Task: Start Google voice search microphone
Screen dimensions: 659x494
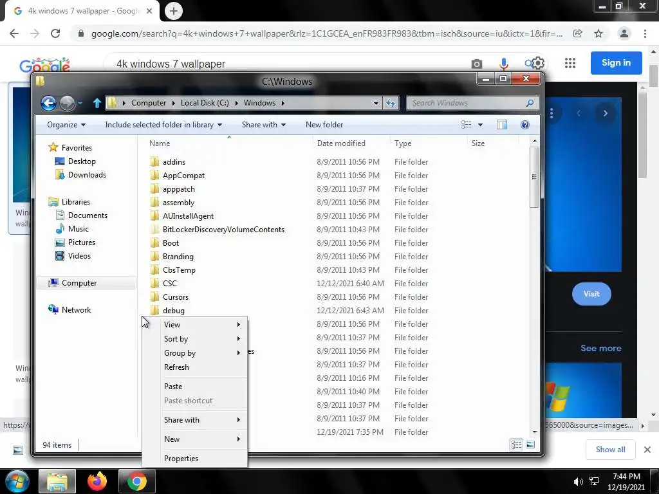Action: (x=503, y=64)
